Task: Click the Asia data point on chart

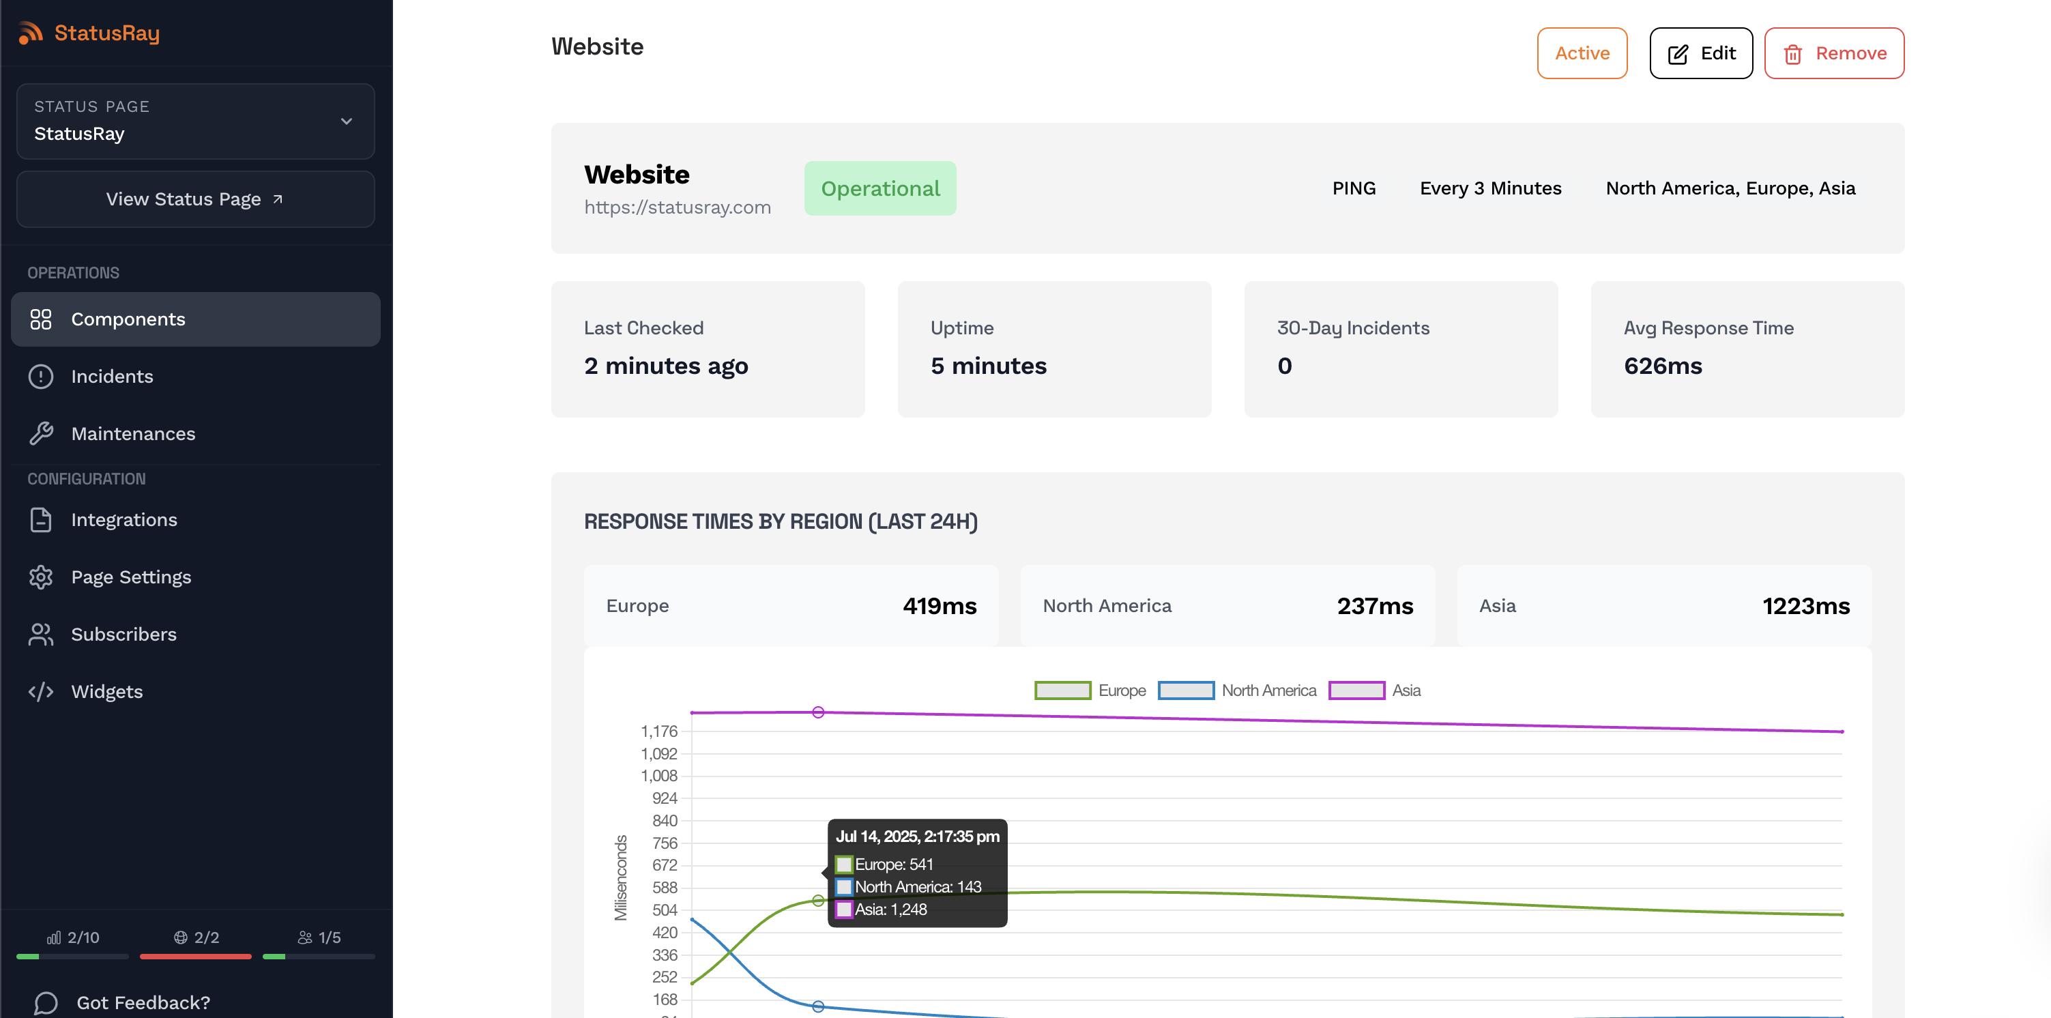Action: click(x=817, y=712)
